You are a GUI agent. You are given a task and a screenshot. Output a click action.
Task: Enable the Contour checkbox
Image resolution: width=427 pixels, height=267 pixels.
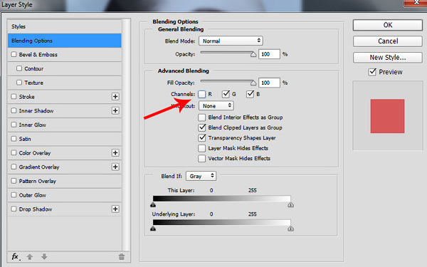19,68
